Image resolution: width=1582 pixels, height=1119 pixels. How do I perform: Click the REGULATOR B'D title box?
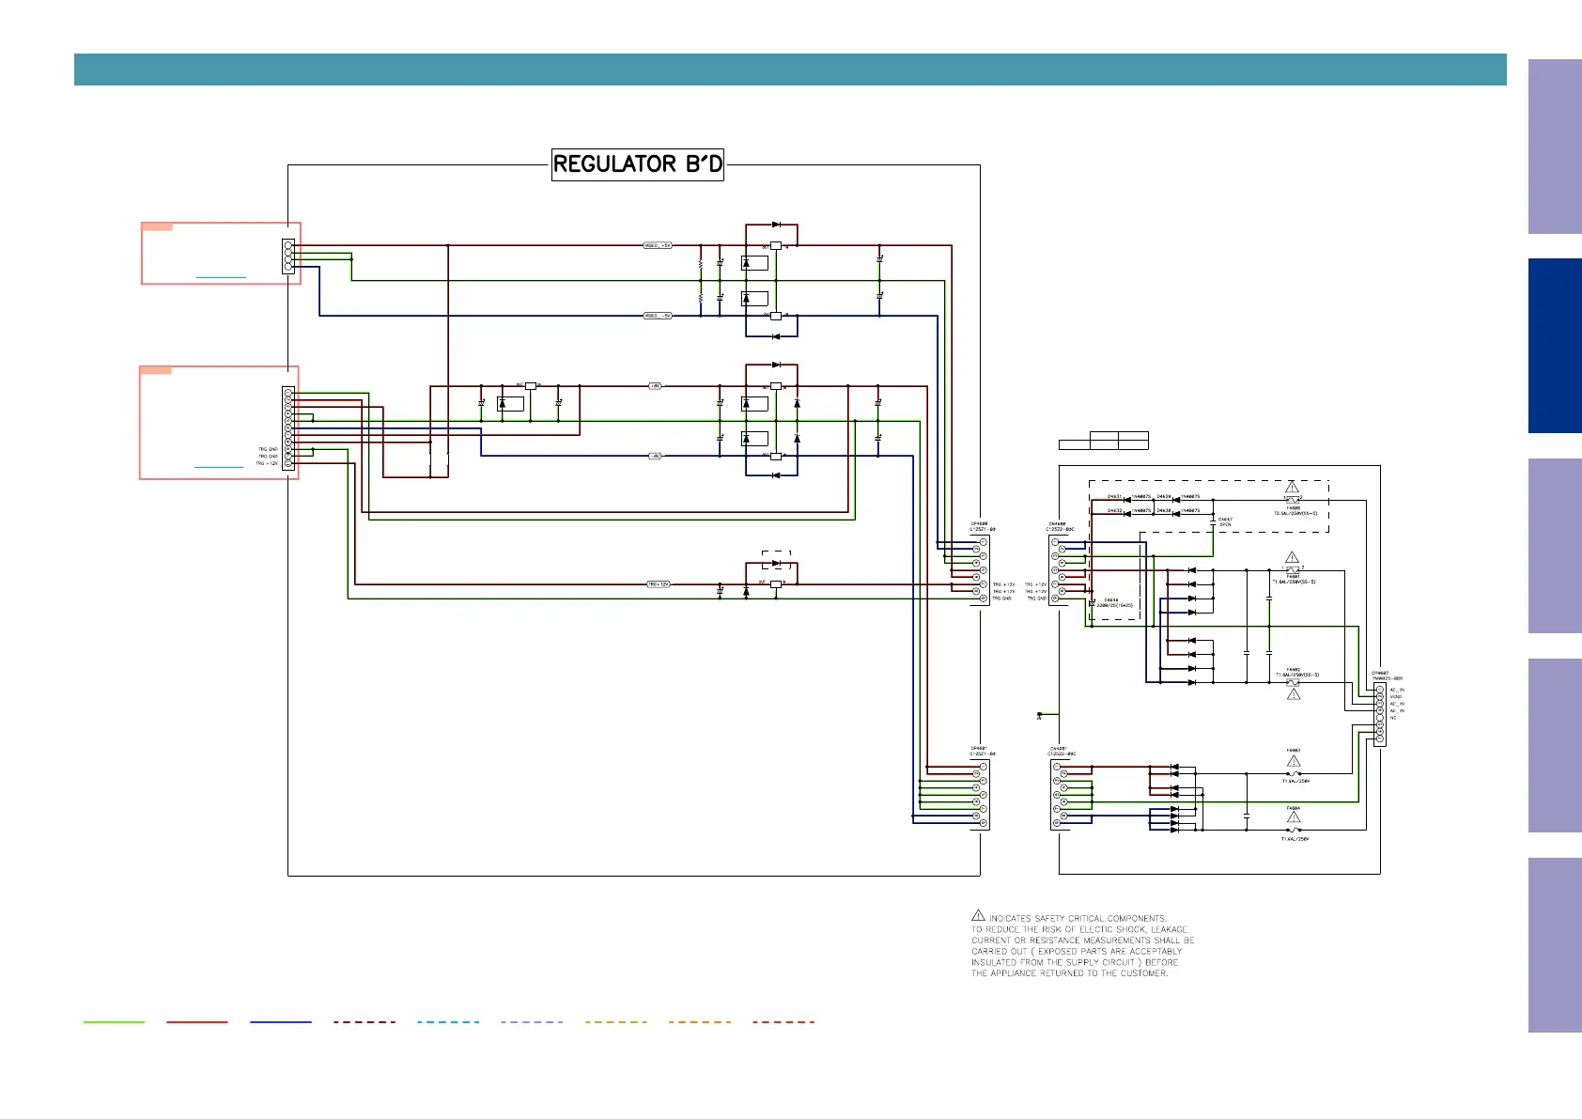pos(637,164)
